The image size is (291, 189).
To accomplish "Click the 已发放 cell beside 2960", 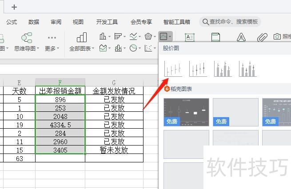I will (114, 142).
